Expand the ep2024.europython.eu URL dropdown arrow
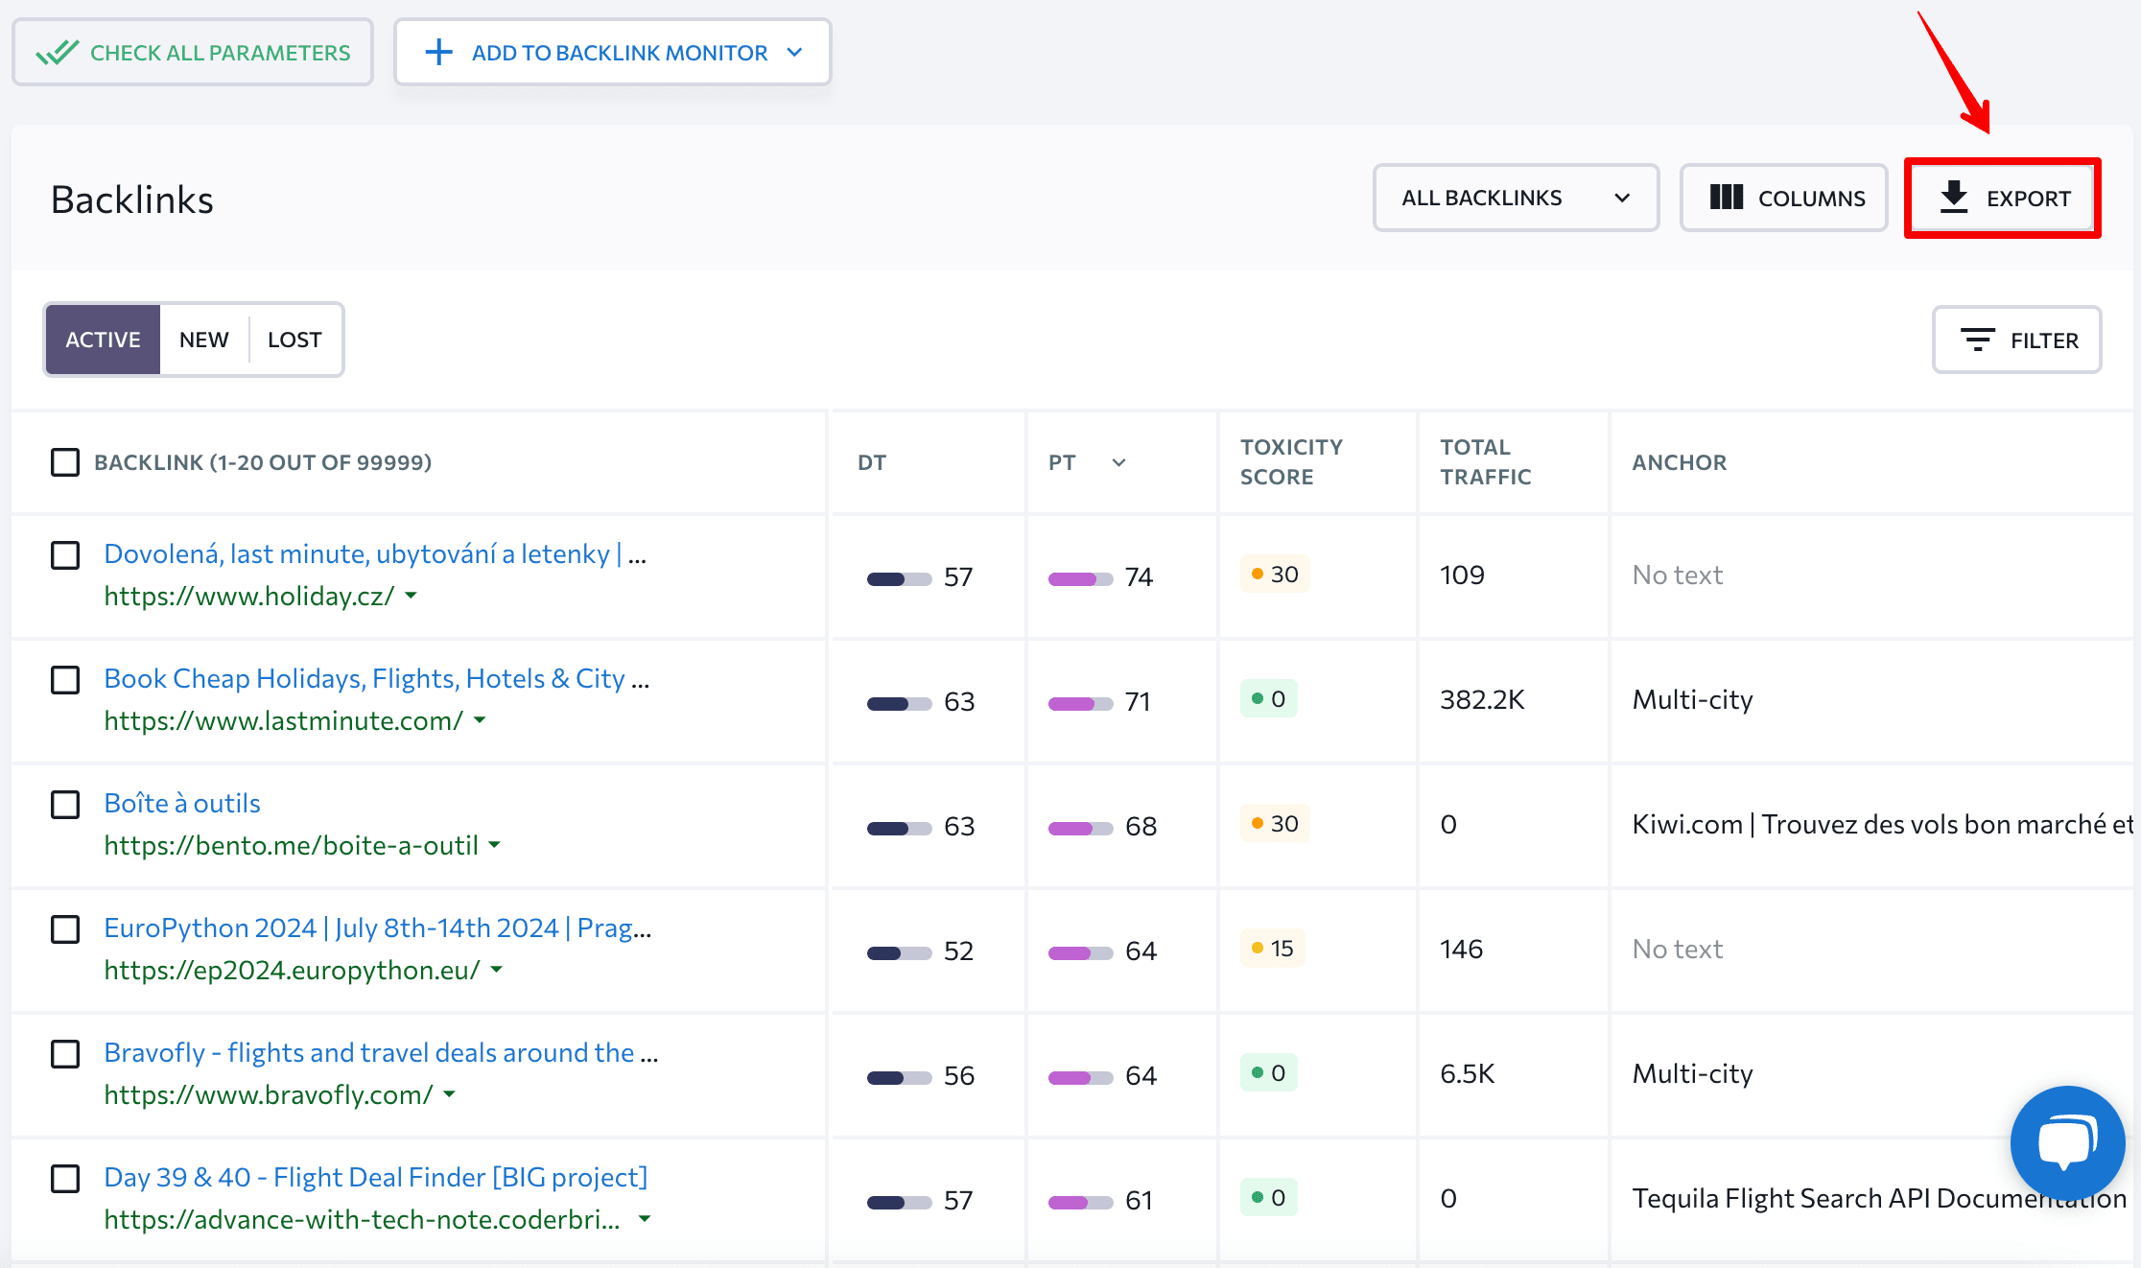Viewport: 2141px width, 1268px height. [497, 970]
